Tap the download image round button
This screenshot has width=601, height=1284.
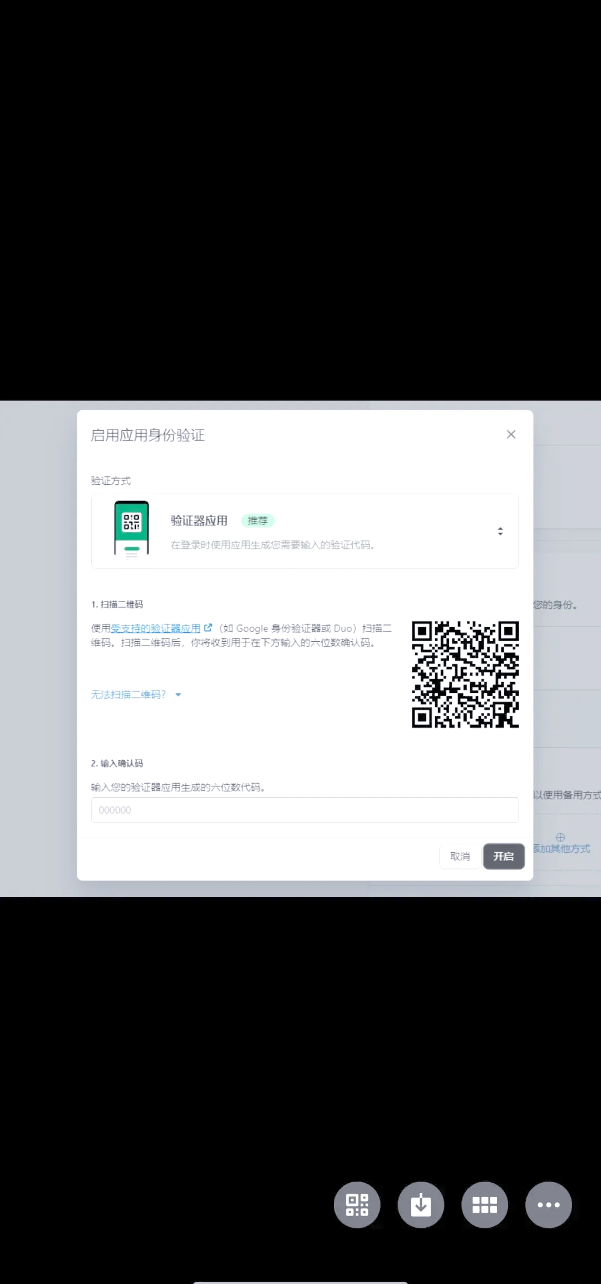(x=421, y=1205)
